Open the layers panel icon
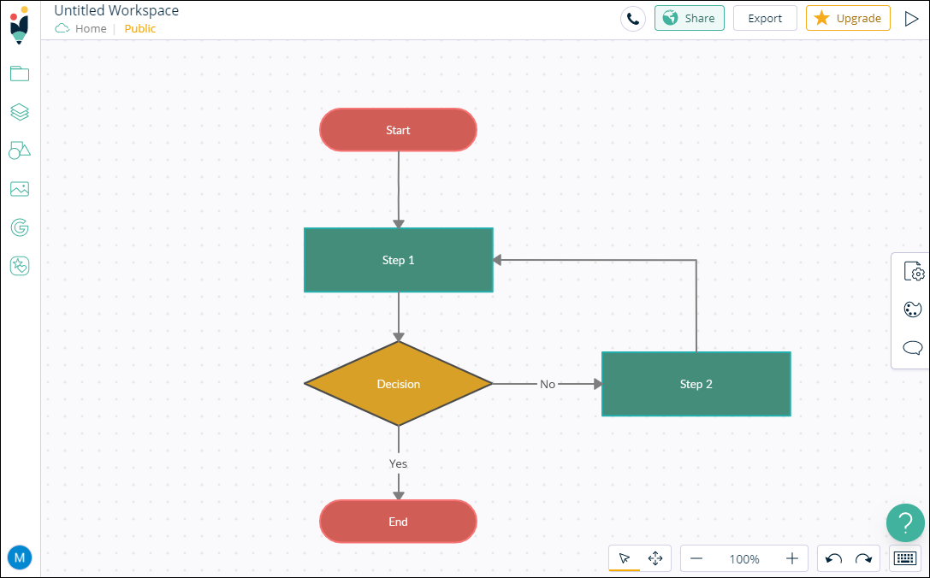Image resolution: width=930 pixels, height=578 pixels. tap(20, 112)
